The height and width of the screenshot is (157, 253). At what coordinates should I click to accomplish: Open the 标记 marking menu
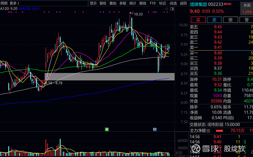(x=163, y=3)
